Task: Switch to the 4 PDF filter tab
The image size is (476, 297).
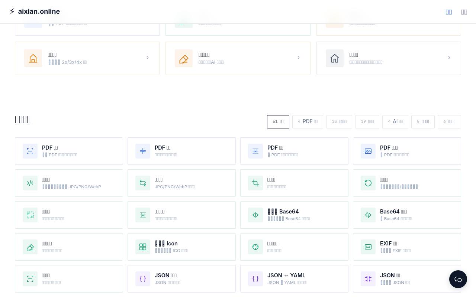Action: [308, 122]
